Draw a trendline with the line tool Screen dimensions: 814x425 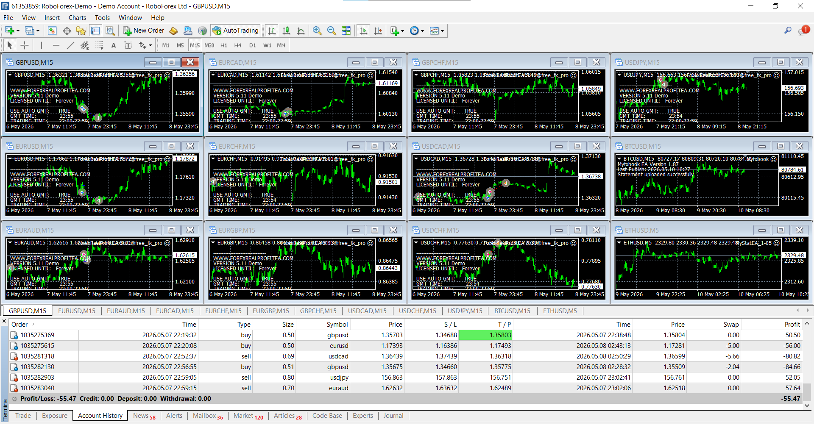70,45
